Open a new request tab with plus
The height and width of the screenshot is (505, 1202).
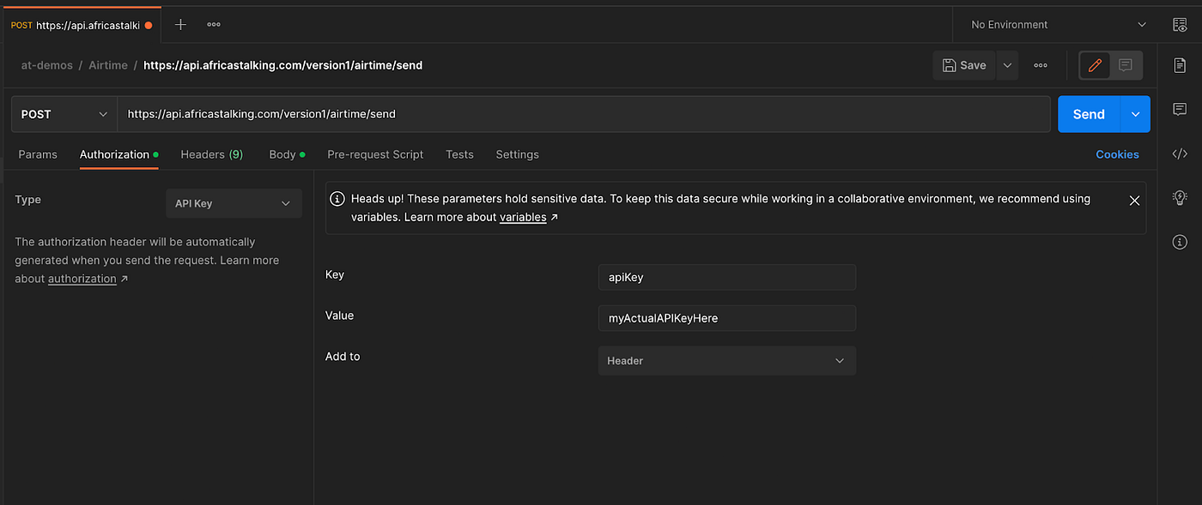pyautogui.click(x=179, y=24)
